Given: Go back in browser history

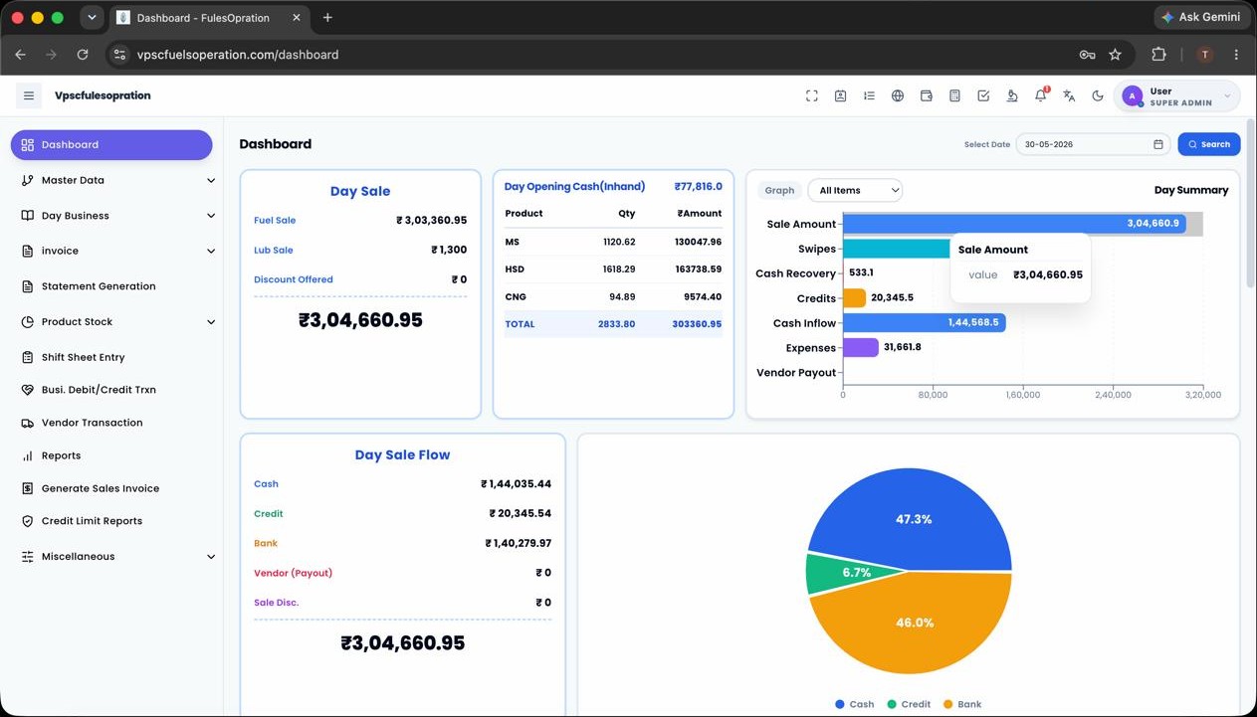Looking at the screenshot, I should [x=20, y=55].
